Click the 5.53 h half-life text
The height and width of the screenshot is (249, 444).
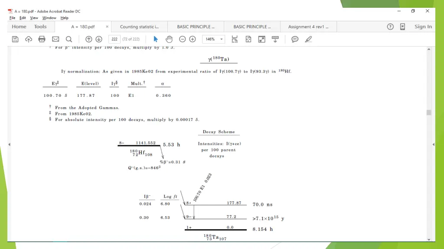point(171,144)
